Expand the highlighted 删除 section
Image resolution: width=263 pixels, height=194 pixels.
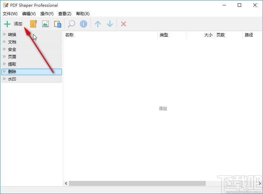pos(32,72)
